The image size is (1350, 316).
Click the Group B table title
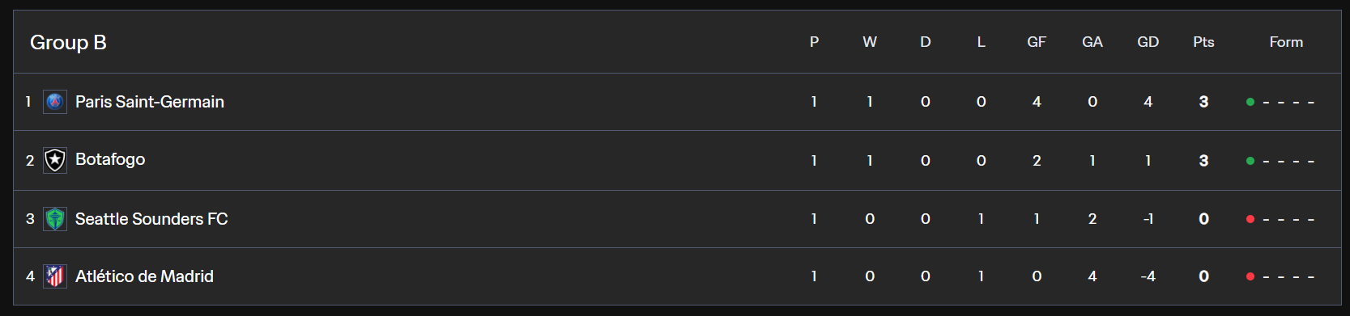click(68, 42)
